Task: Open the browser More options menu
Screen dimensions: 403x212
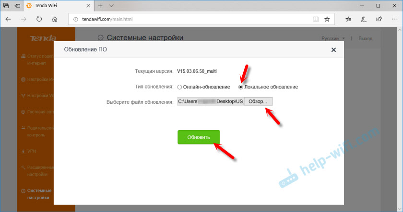Action: point(394,20)
